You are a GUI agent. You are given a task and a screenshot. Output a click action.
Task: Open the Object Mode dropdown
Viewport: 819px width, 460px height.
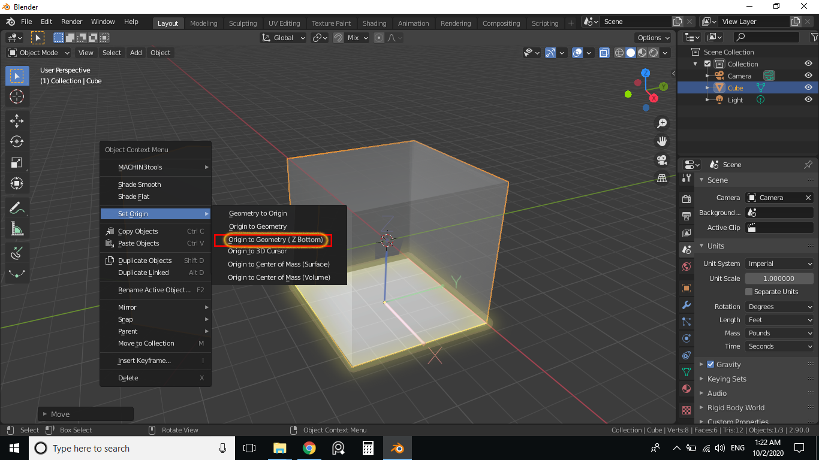click(x=39, y=53)
